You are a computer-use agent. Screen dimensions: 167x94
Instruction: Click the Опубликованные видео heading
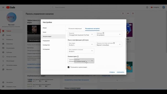36,76
